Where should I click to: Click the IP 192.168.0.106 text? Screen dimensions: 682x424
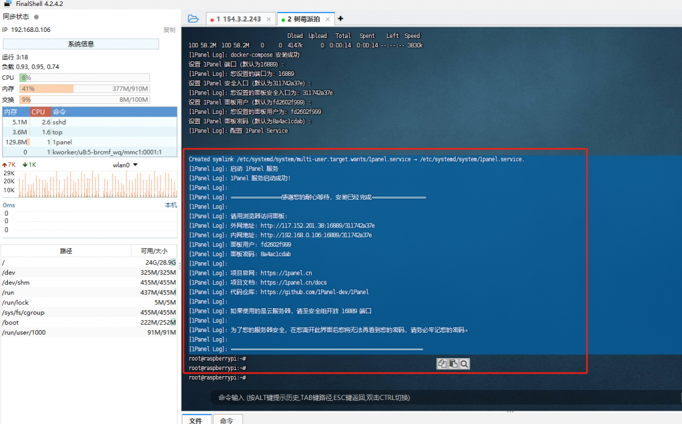pyautogui.click(x=27, y=30)
